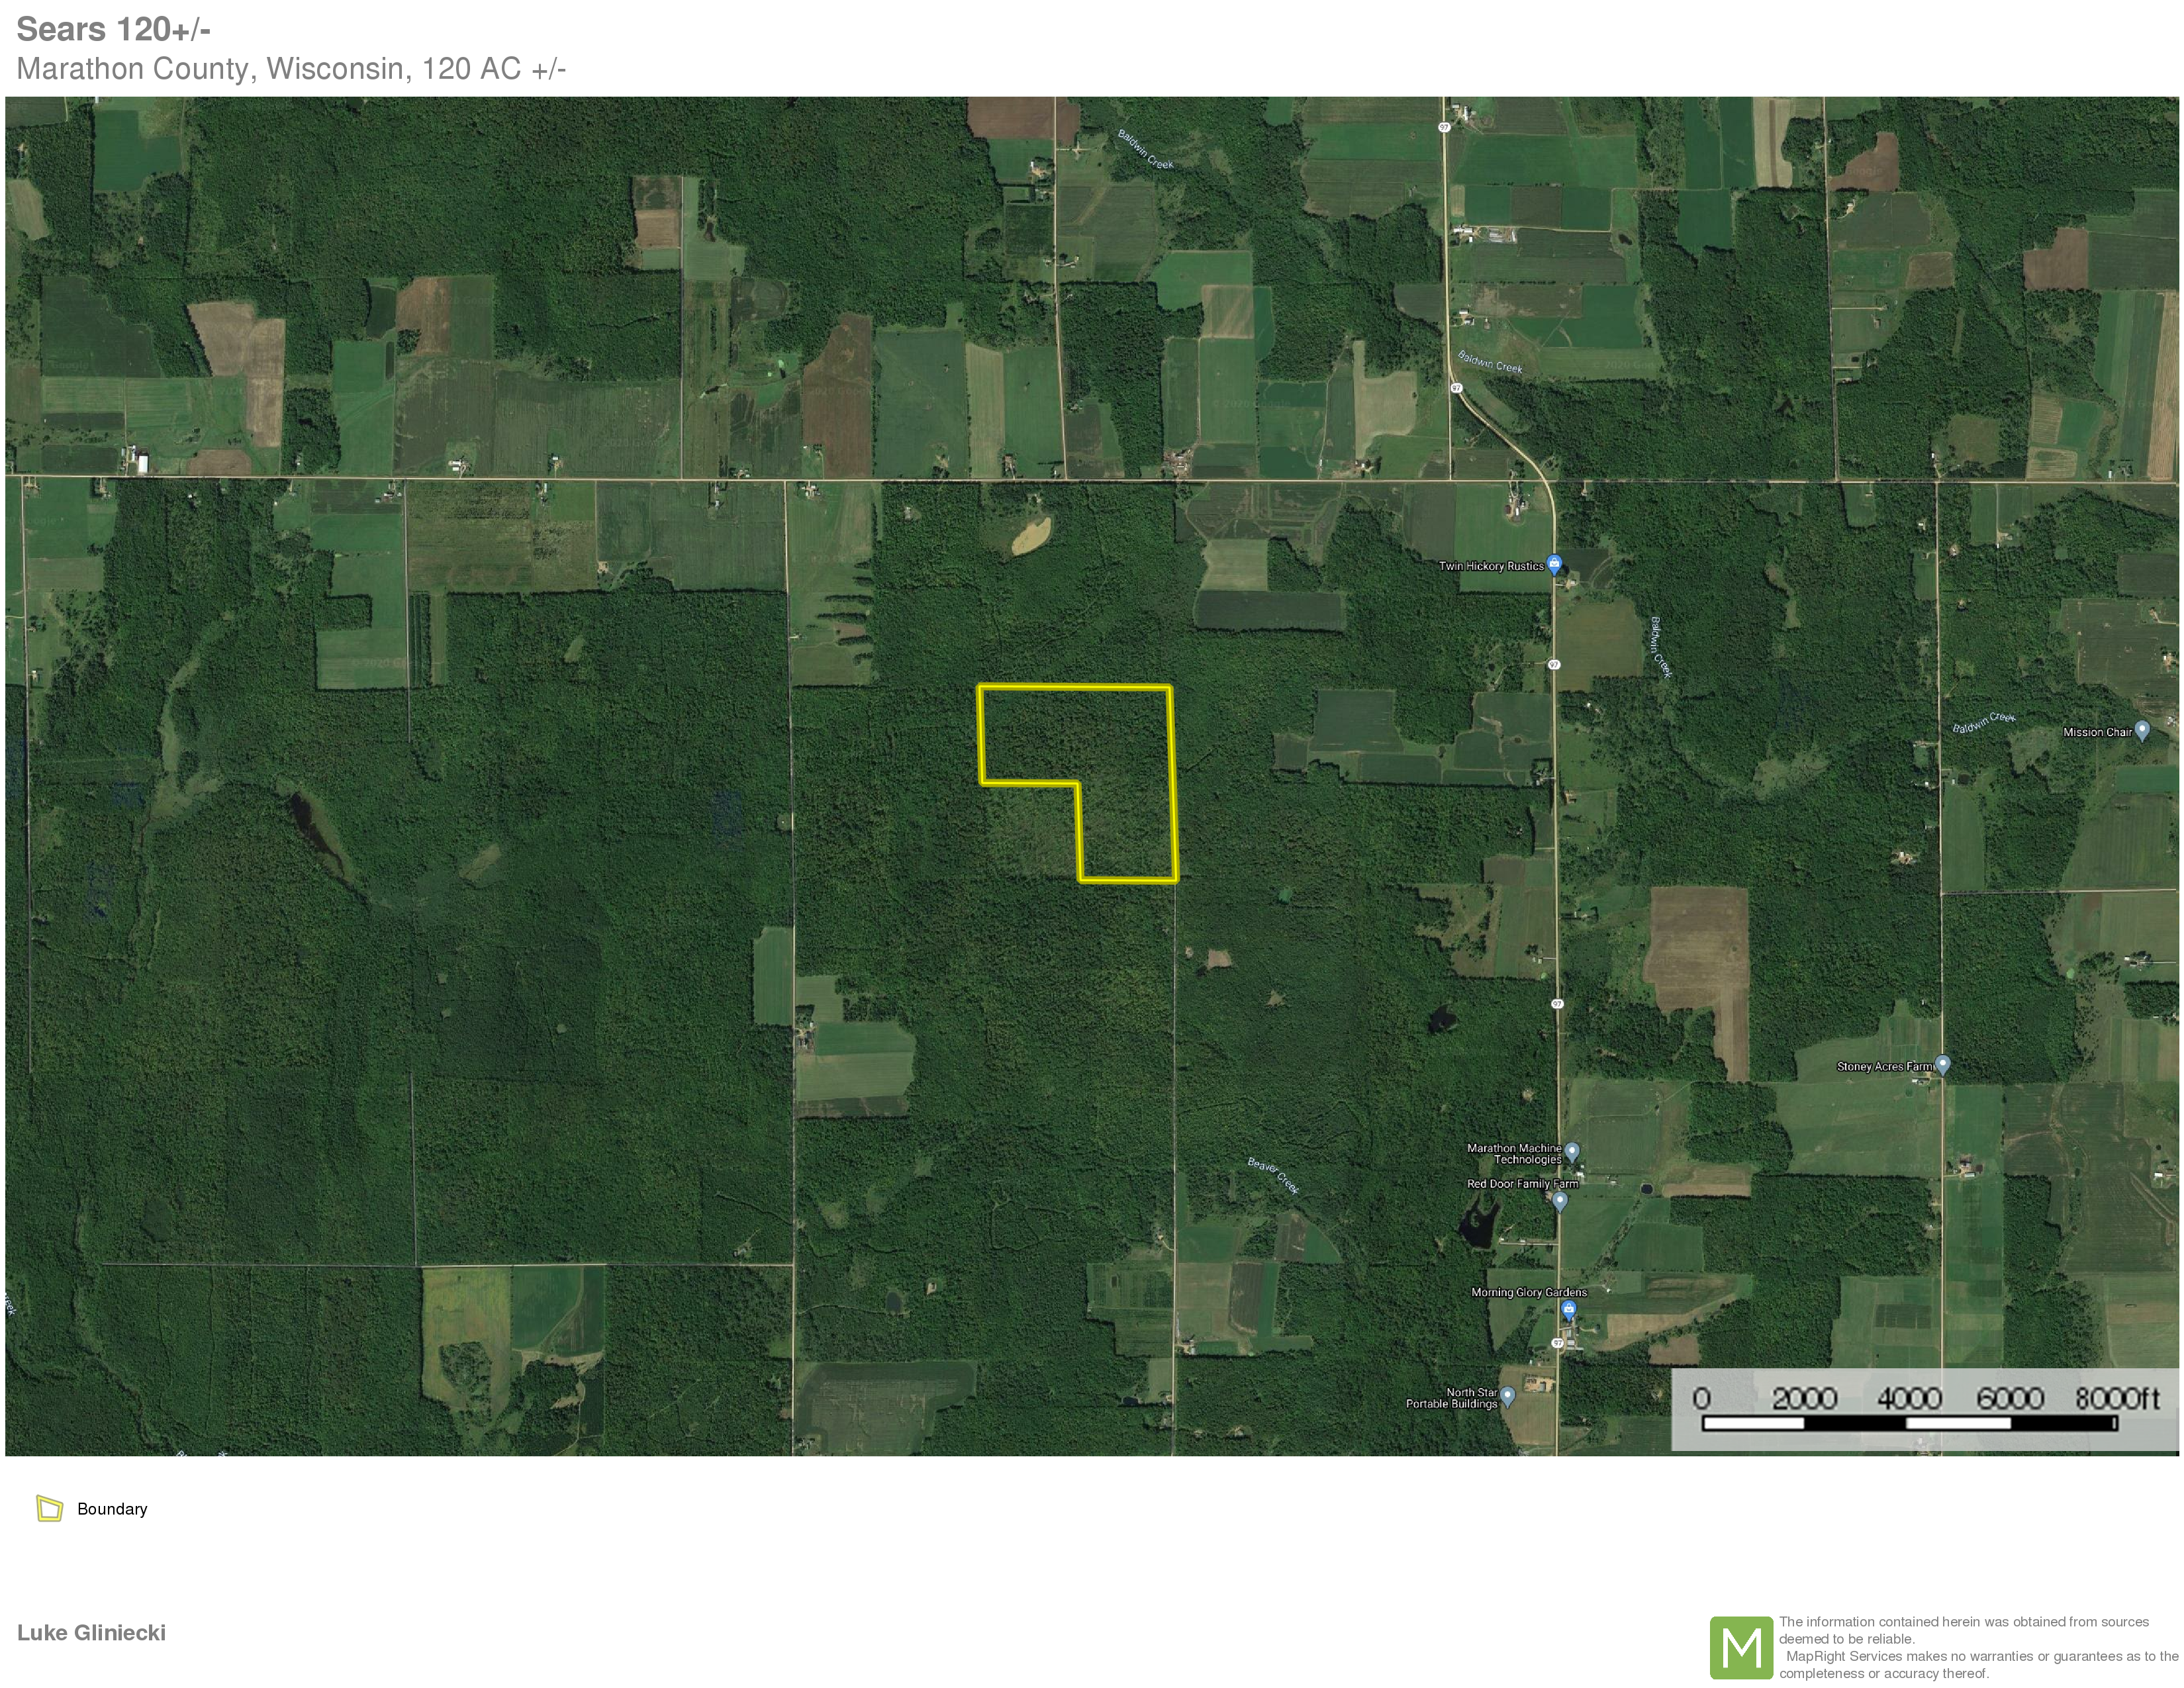Select the Red Door Family Farm pin
The width and height of the screenshot is (2184, 1688).
[1560, 1200]
